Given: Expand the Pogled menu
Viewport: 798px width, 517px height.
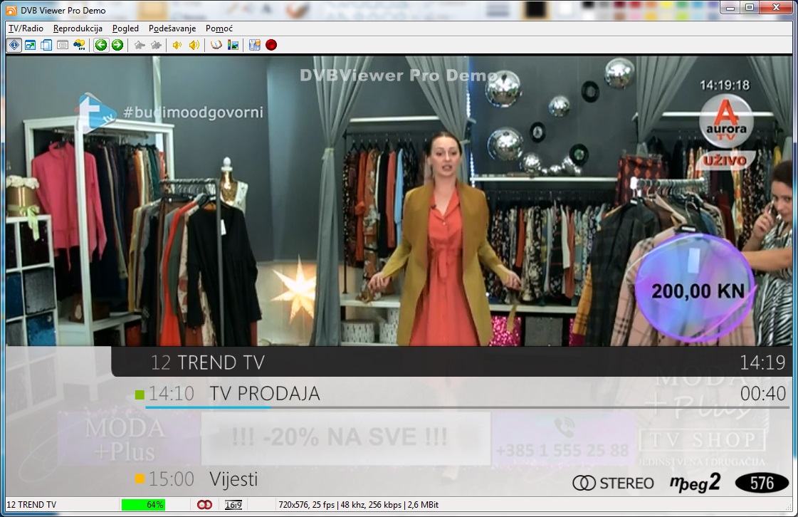Looking at the screenshot, I should (x=125, y=28).
